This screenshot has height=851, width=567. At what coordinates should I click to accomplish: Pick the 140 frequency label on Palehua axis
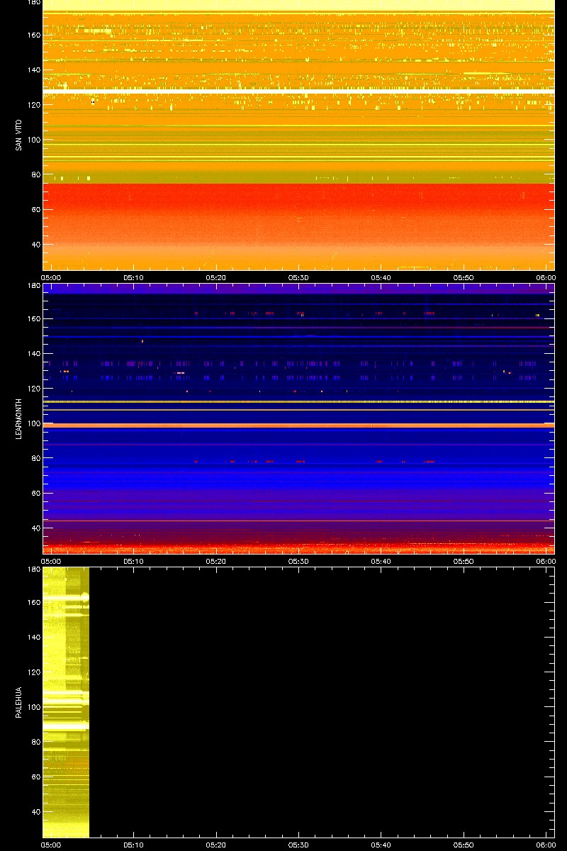(x=33, y=638)
